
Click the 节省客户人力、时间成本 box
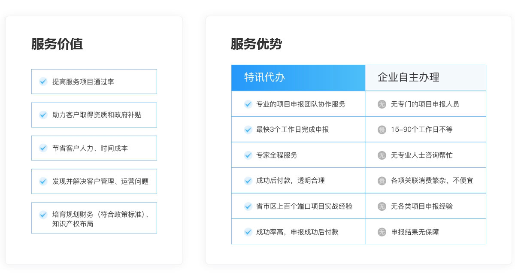pyautogui.click(x=94, y=148)
